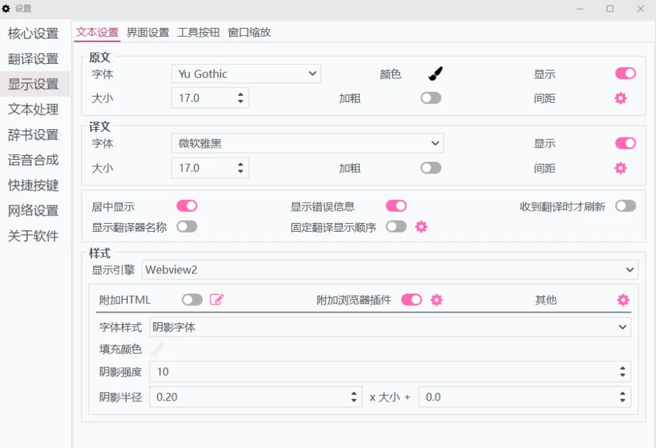Image resolution: width=656 pixels, height=448 pixels.
Task: Open 译文 间距 gear settings
Action: [x=620, y=168]
